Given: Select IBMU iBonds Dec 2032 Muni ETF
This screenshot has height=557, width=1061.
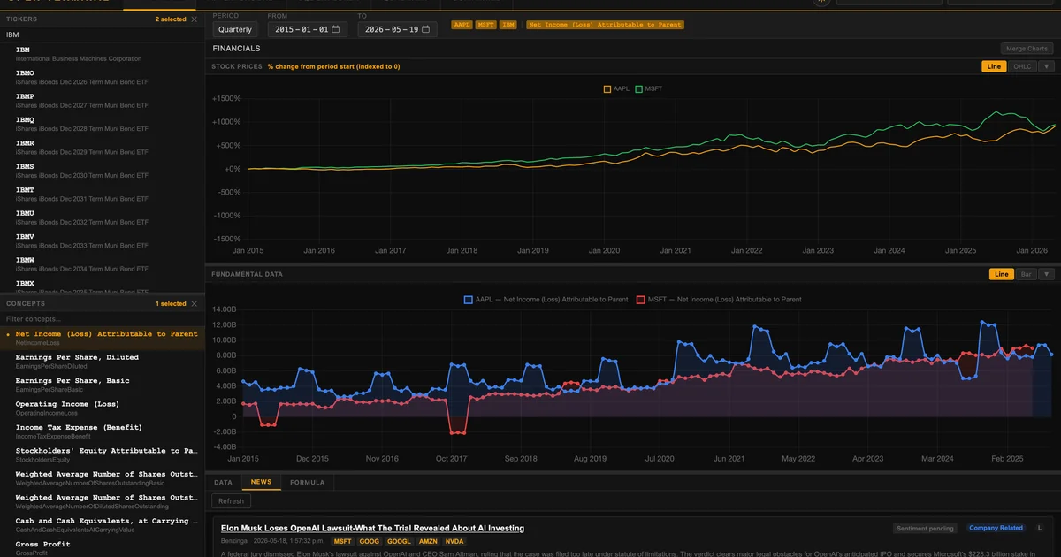Looking at the screenshot, I should pos(103,217).
